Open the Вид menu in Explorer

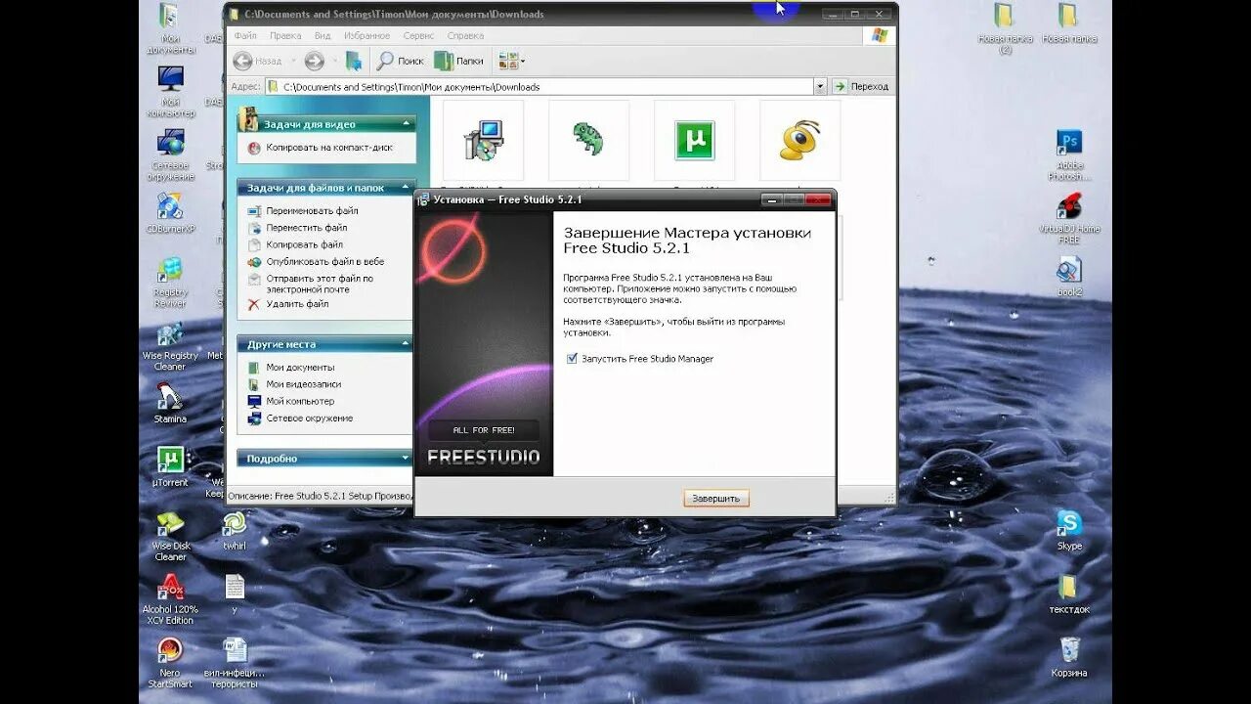tap(323, 35)
